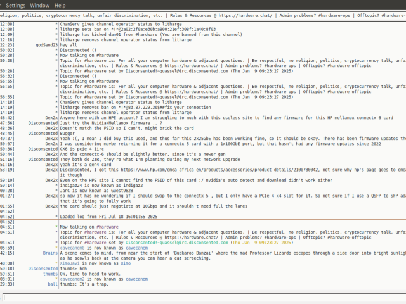This screenshot has width=406, height=304.
Task: Select 'litharge removes ban on' line
Action: (135, 107)
